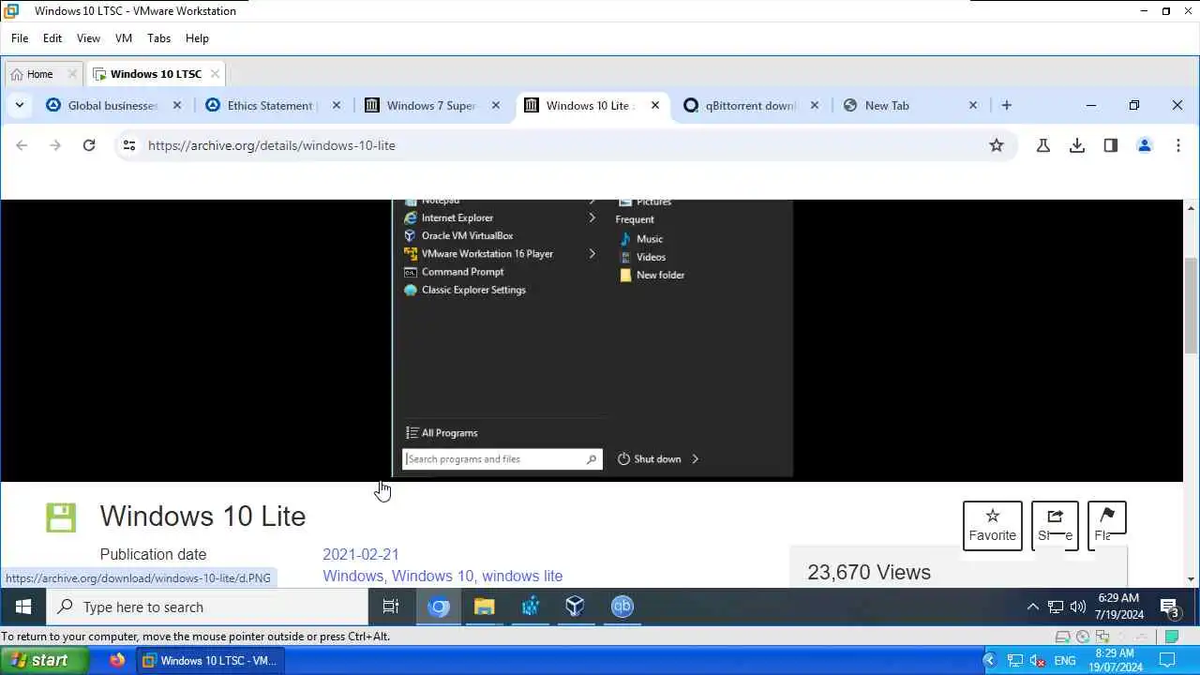Image resolution: width=1200 pixels, height=675 pixels.
Task: Click the Type here to search box
Action: [207, 607]
